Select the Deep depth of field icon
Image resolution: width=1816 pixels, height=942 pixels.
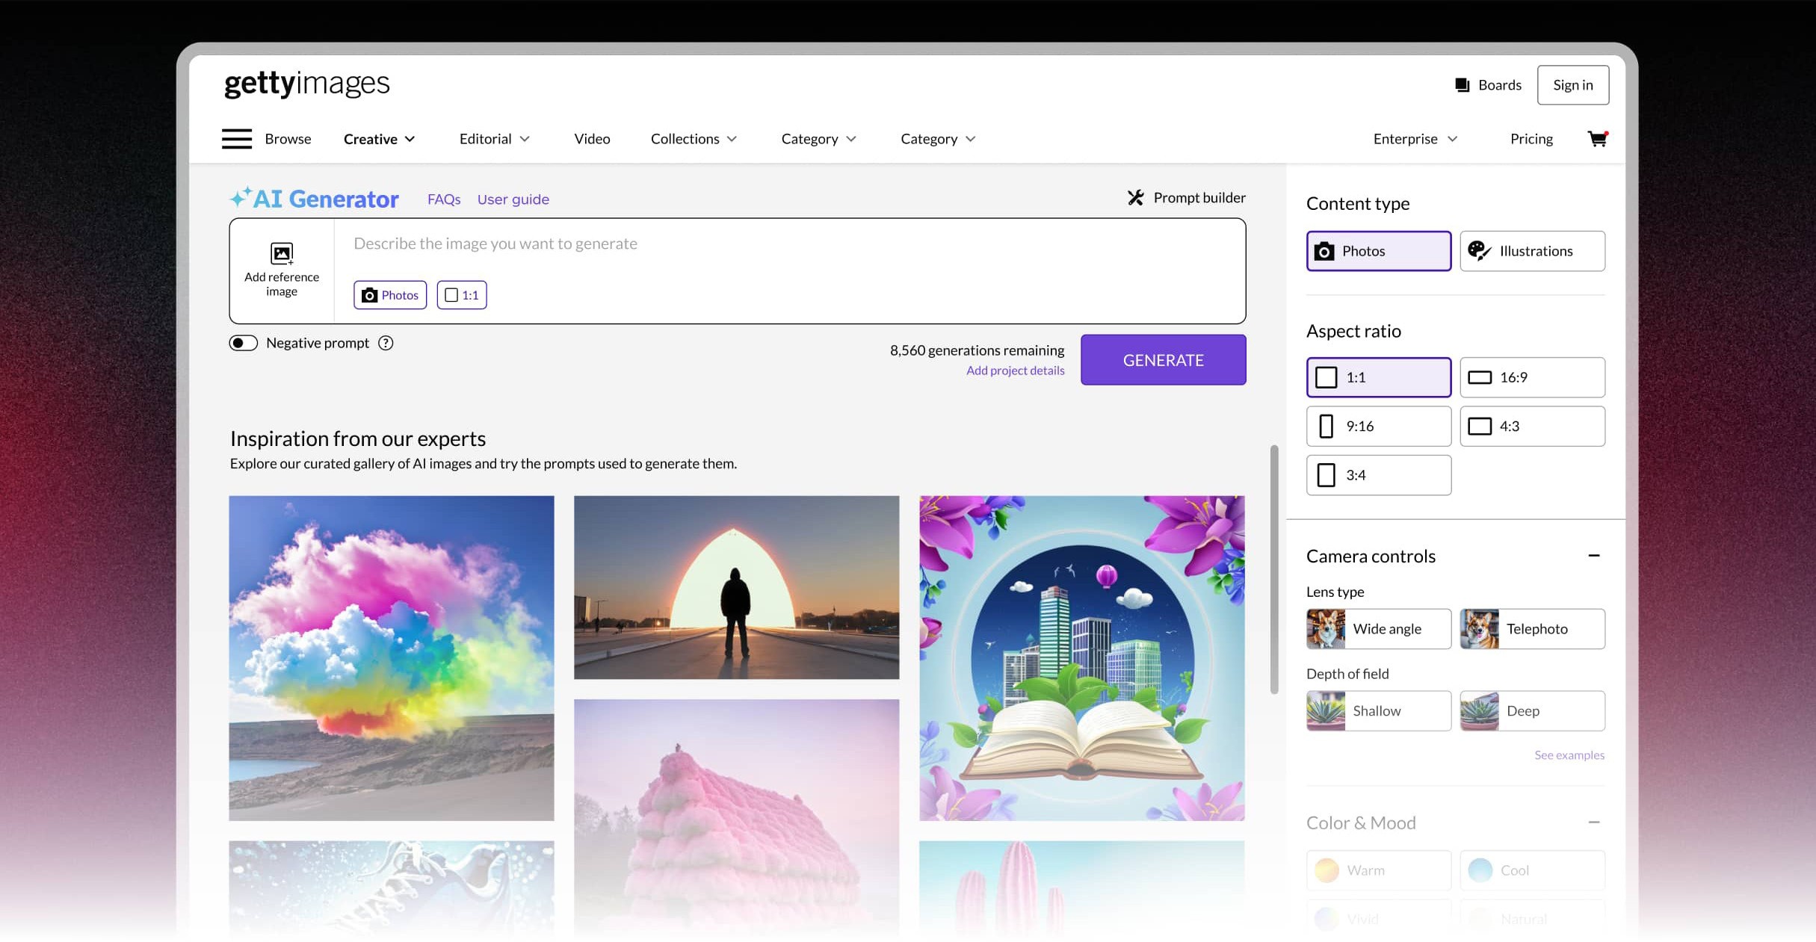tap(1480, 710)
